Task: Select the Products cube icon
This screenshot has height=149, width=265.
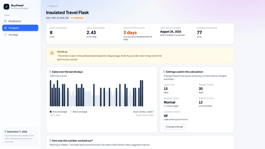Action: click(x=5, y=28)
